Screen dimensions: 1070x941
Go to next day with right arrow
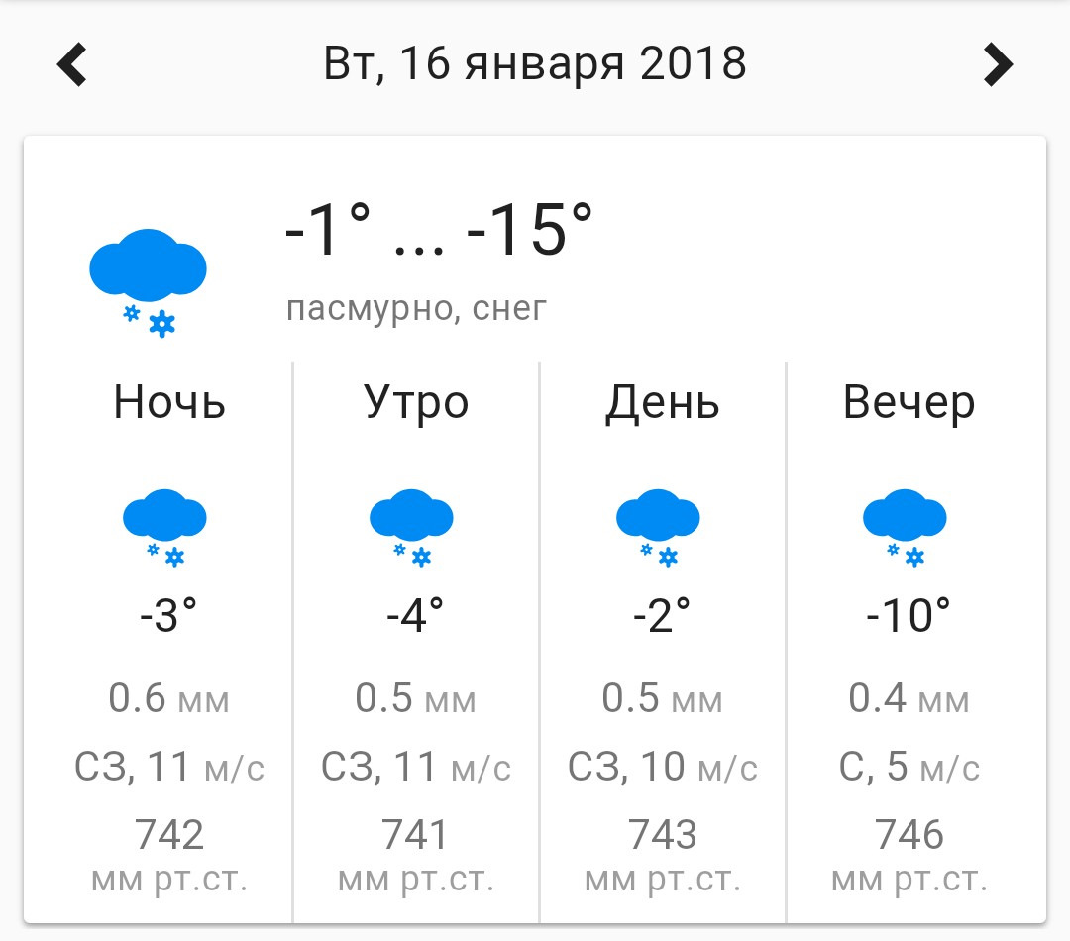[x=998, y=65]
